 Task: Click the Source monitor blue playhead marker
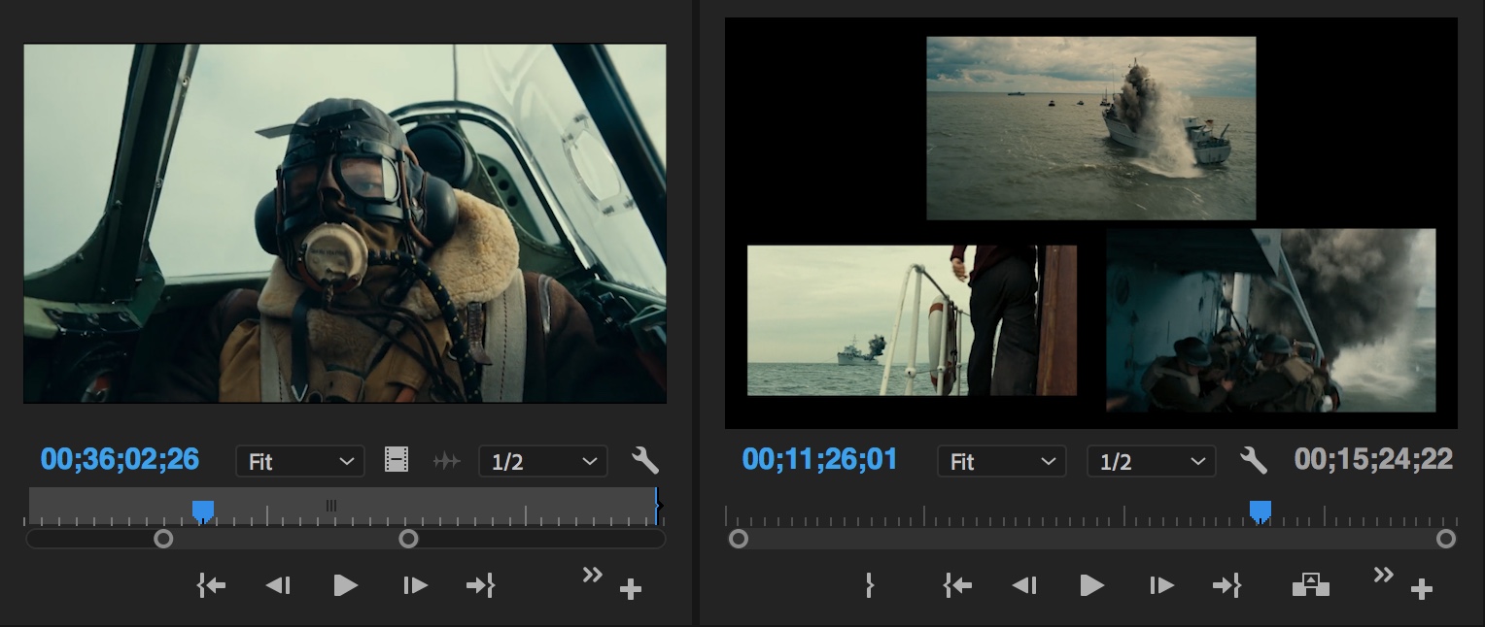202,511
